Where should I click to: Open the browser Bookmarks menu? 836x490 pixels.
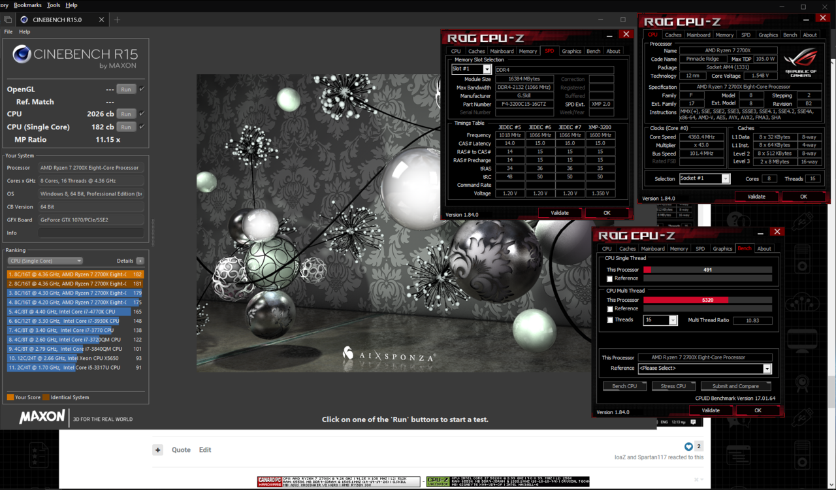(27, 5)
